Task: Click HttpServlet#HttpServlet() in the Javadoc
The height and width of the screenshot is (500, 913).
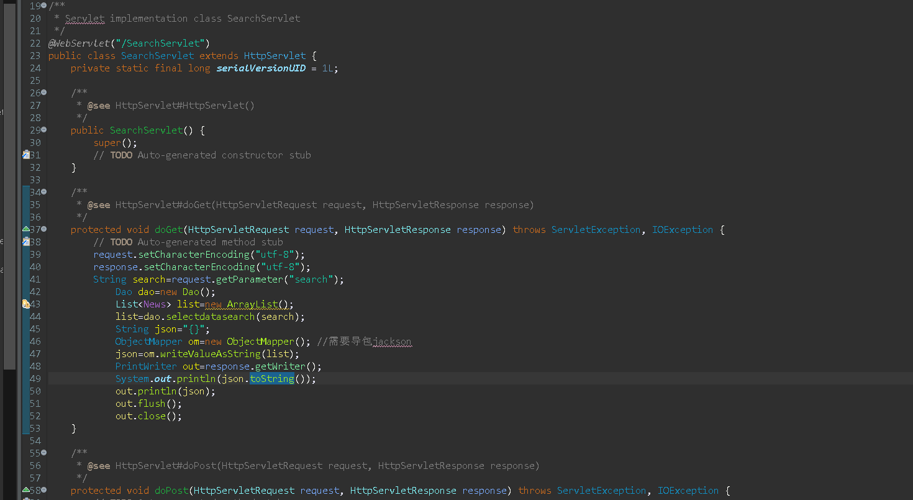Action: coord(185,106)
